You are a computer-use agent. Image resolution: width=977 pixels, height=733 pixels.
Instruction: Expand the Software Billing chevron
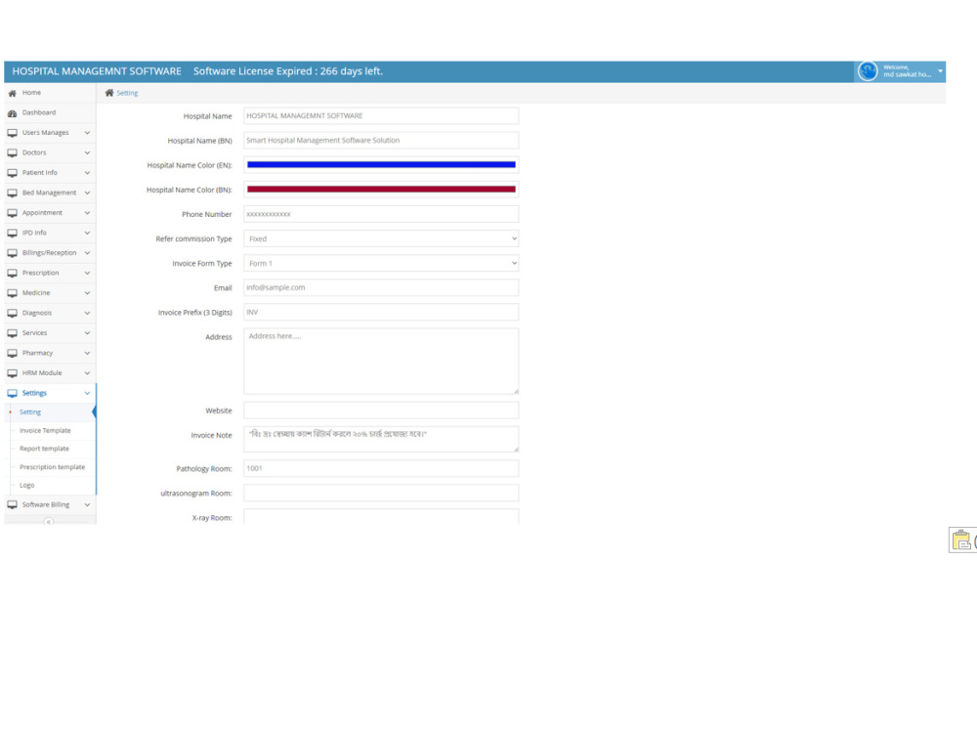tap(87, 505)
